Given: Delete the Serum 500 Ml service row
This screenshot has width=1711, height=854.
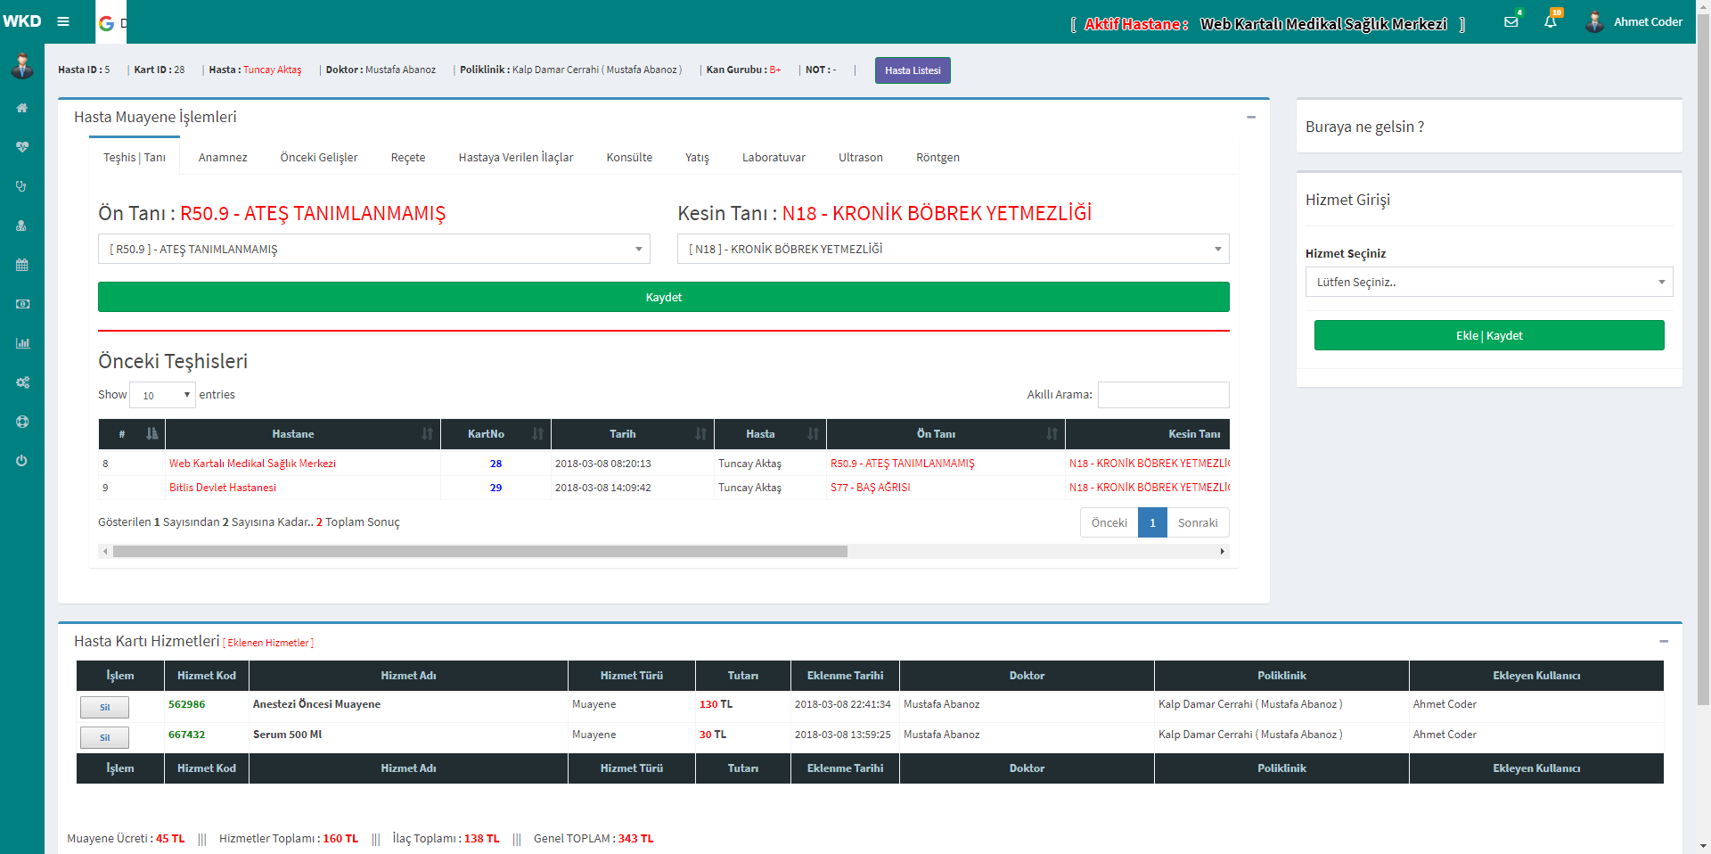Looking at the screenshot, I should [104, 737].
